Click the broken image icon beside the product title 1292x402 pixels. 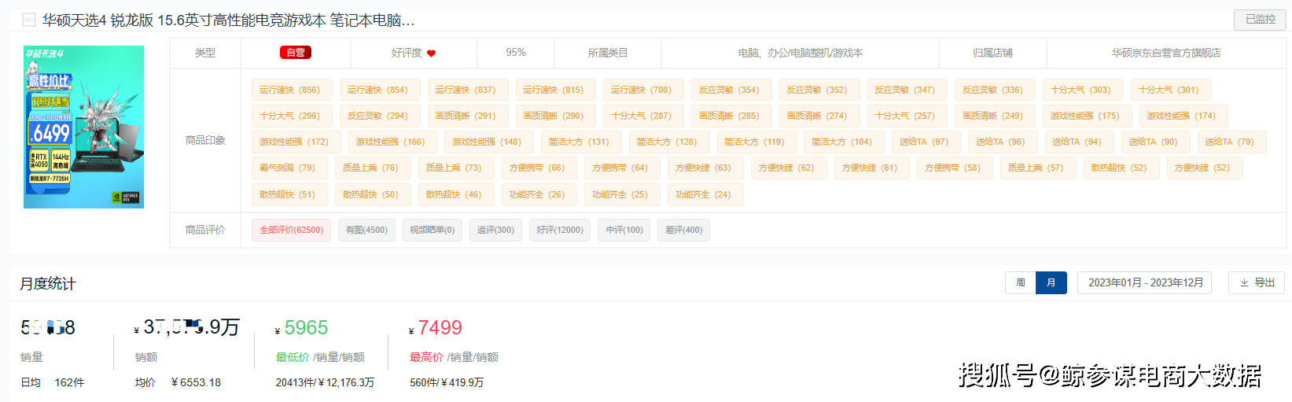point(29,20)
